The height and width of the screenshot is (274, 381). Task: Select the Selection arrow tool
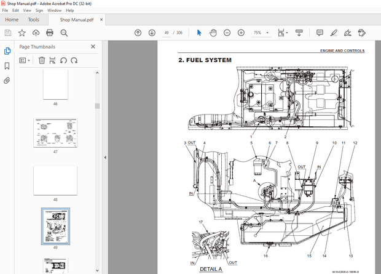199,33
